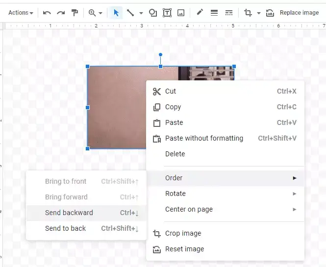
Task: Select Send to back in submenu
Action: pyautogui.click(x=86, y=228)
